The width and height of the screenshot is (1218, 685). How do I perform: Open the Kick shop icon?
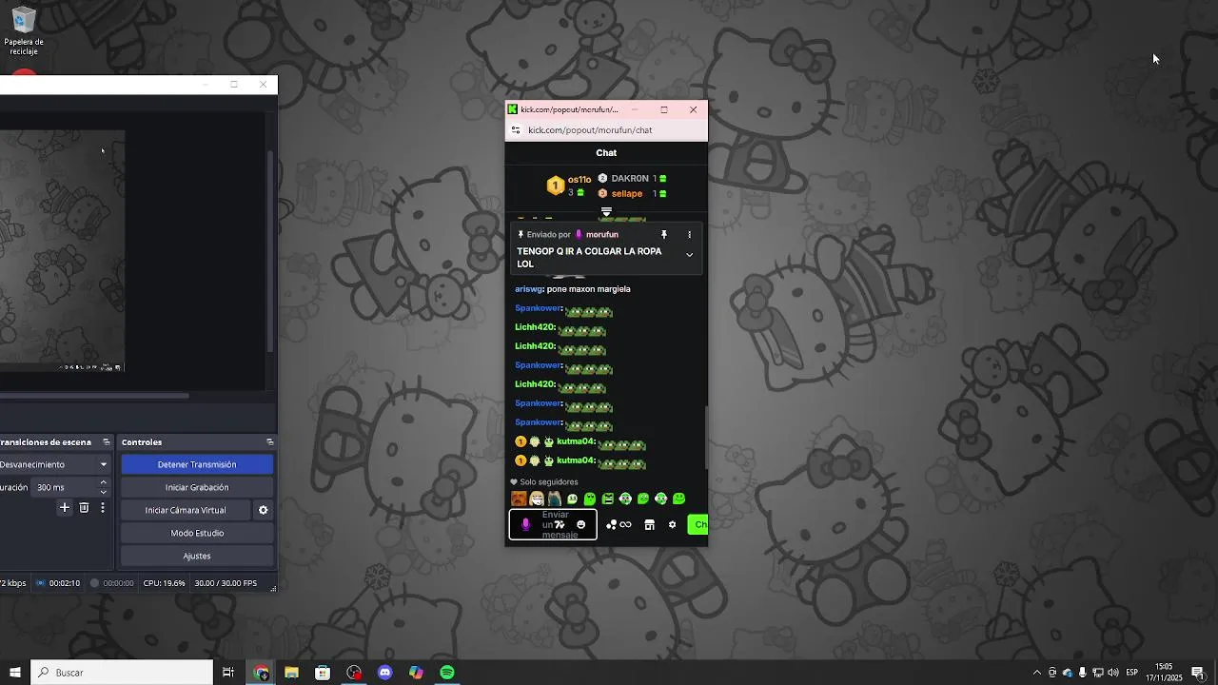point(649,525)
